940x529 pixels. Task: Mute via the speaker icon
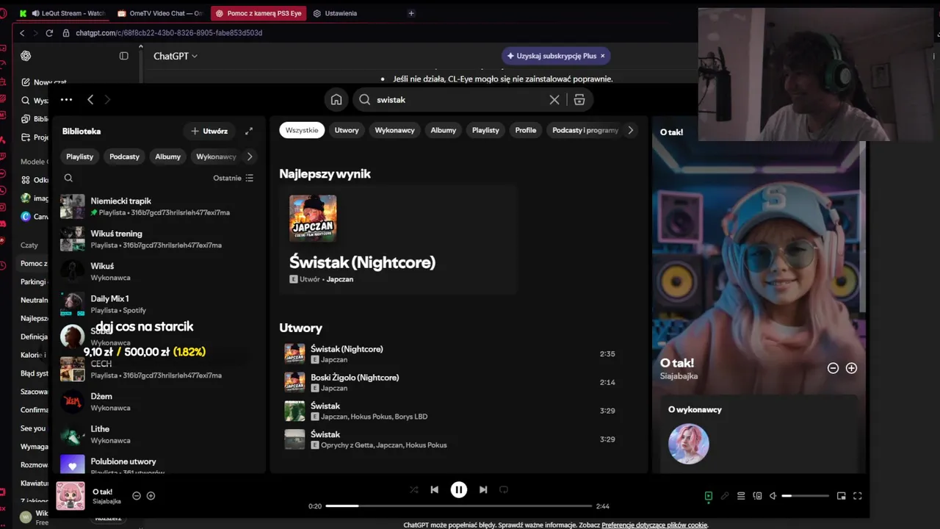click(773, 496)
